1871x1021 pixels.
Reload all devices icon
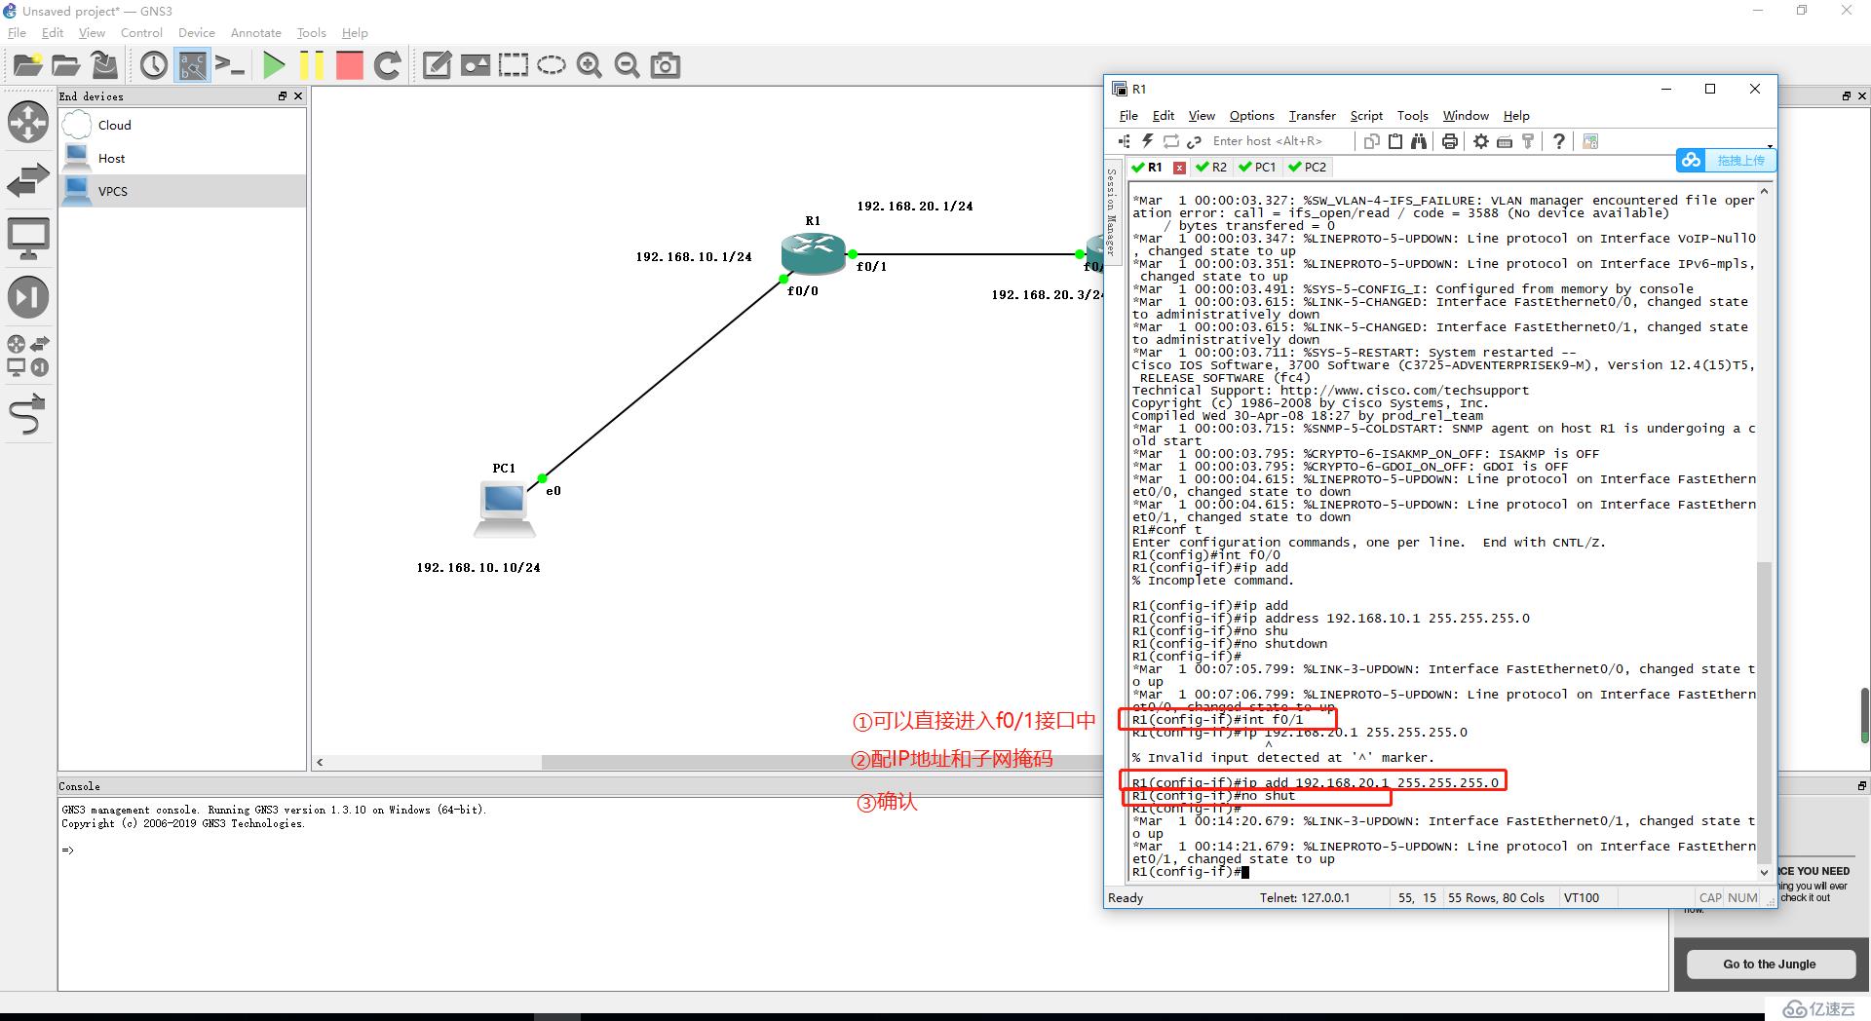[x=388, y=65]
